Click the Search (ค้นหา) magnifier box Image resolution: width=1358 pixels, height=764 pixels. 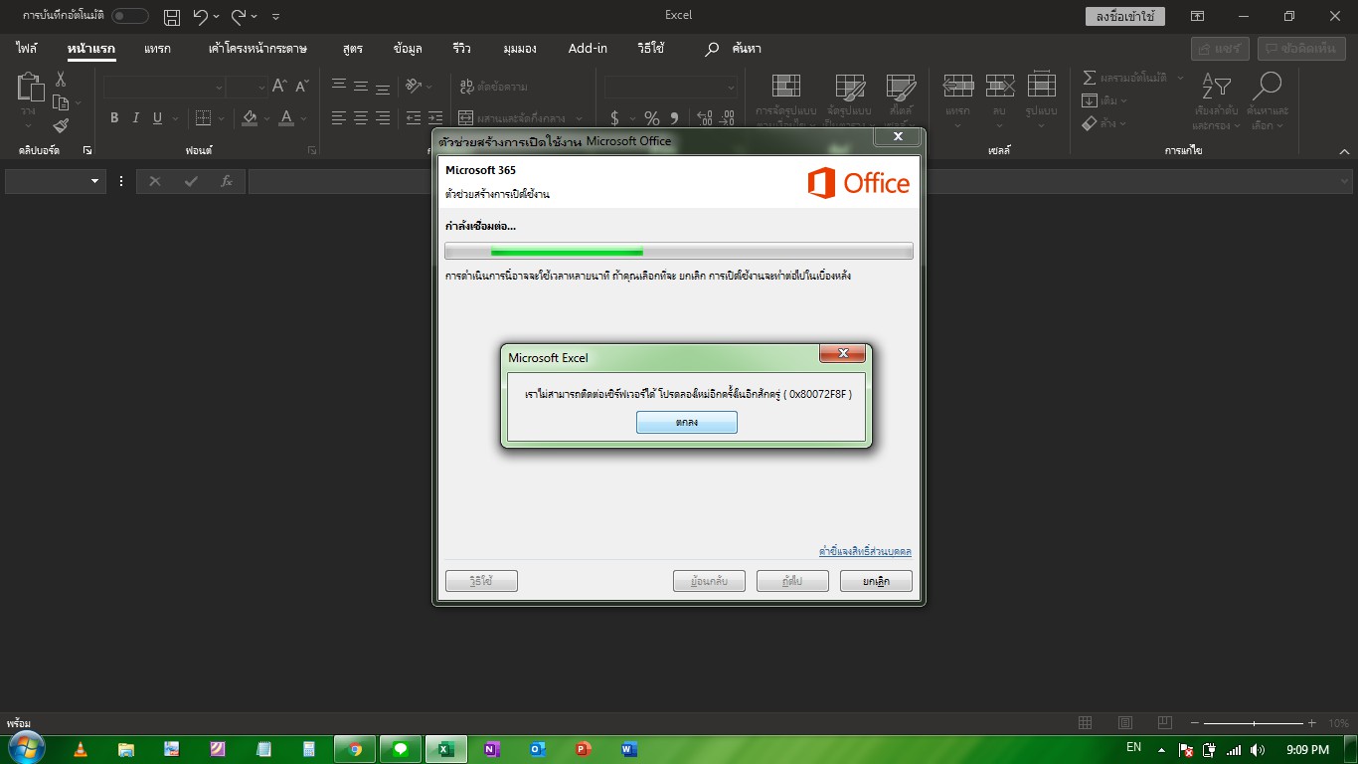pos(733,49)
